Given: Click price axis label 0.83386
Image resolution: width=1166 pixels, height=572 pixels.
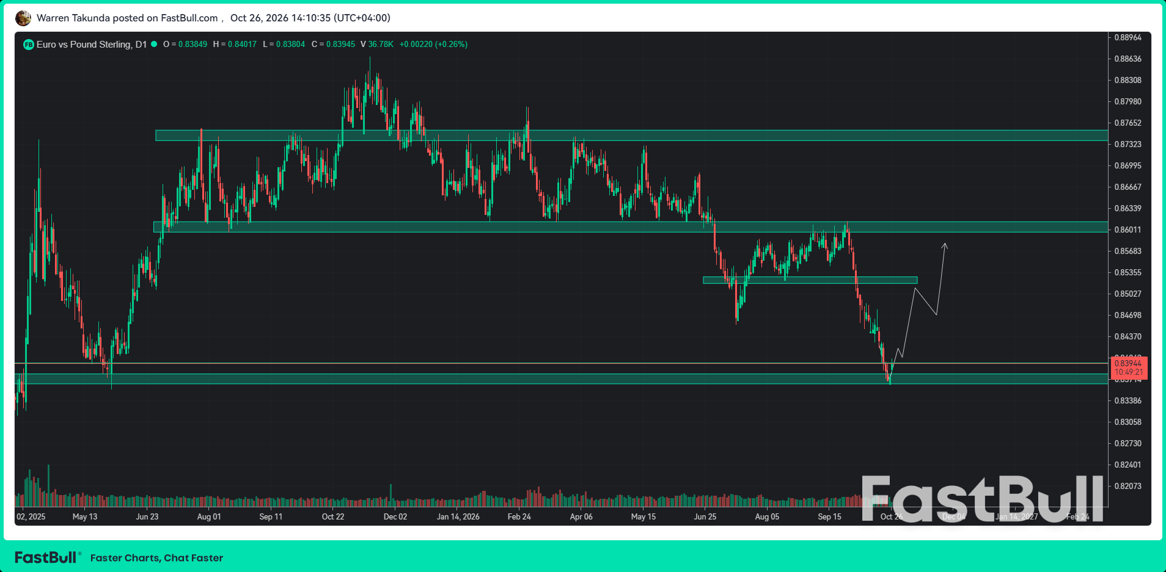Looking at the screenshot, I should pos(1127,400).
